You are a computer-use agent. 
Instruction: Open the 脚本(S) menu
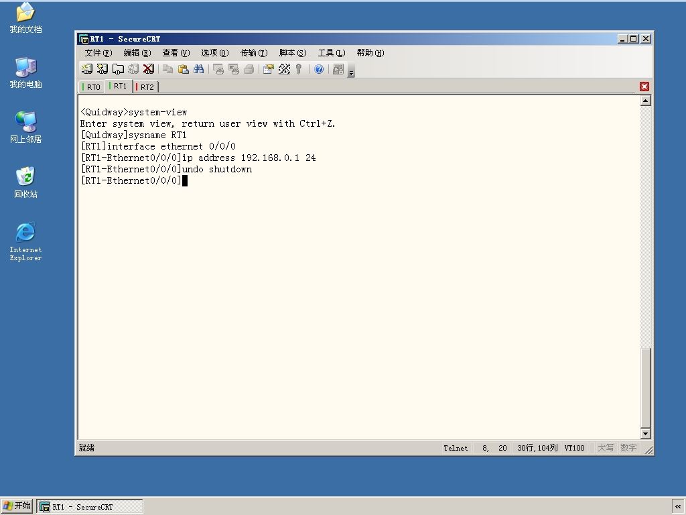coord(292,53)
